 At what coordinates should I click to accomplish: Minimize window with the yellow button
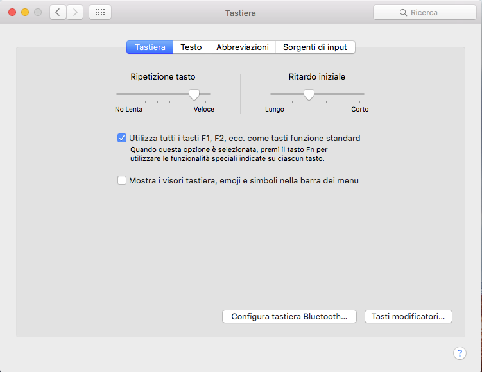tap(25, 12)
